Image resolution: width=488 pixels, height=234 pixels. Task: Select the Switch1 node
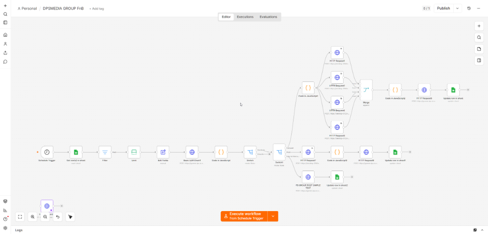tap(279, 152)
